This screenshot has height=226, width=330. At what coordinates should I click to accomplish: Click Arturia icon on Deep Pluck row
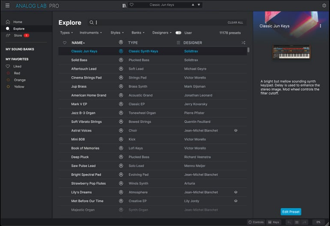(x=121, y=157)
